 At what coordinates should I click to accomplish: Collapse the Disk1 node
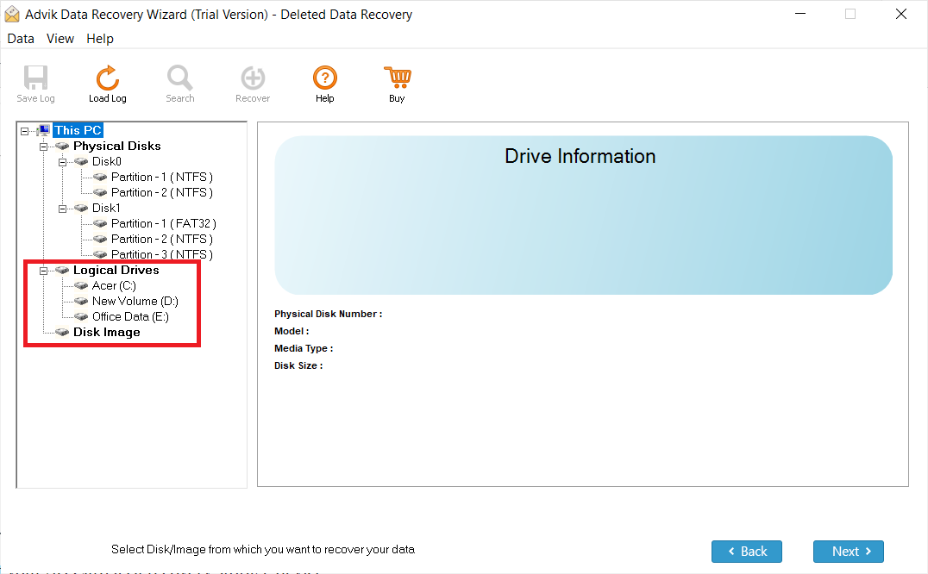(x=62, y=209)
